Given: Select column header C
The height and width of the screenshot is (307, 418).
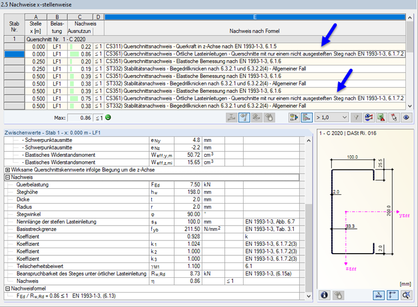Looking at the screenshot, I should [80, 17].
